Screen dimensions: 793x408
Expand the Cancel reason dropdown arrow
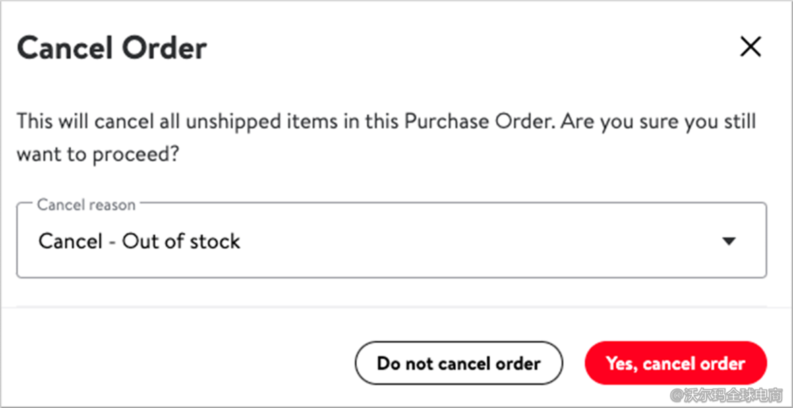[729, 241]
